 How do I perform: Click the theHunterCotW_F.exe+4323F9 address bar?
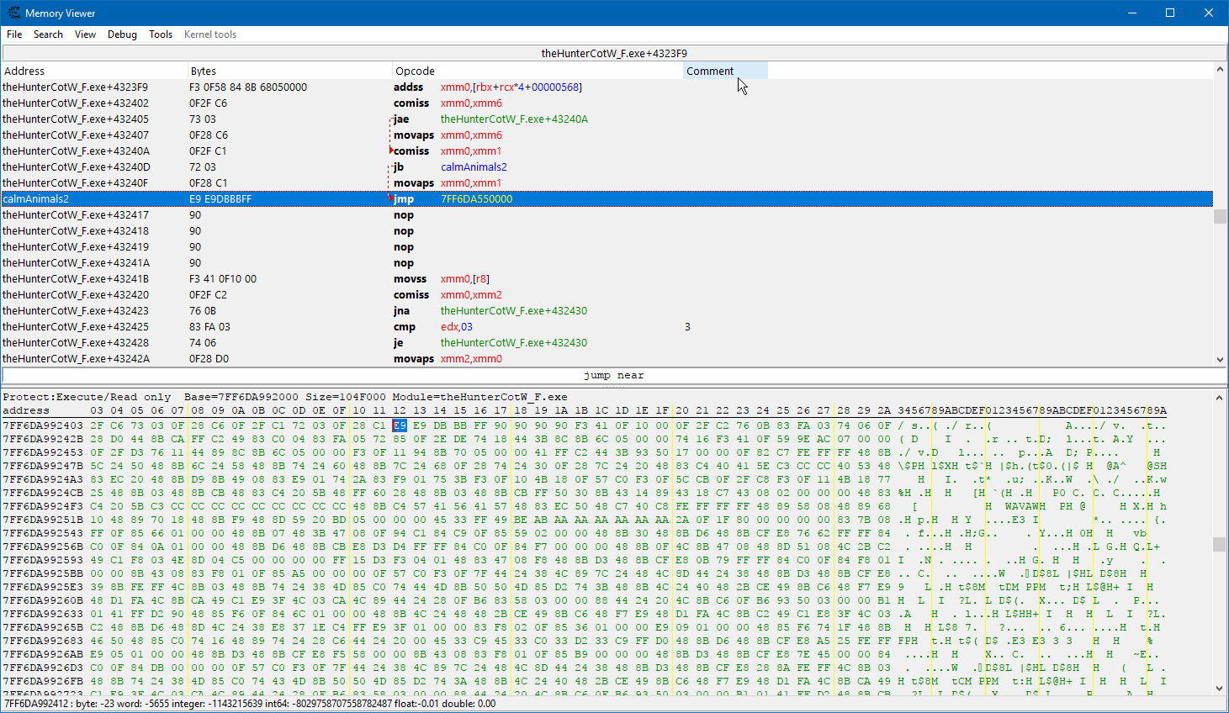[x=614, y=53]
